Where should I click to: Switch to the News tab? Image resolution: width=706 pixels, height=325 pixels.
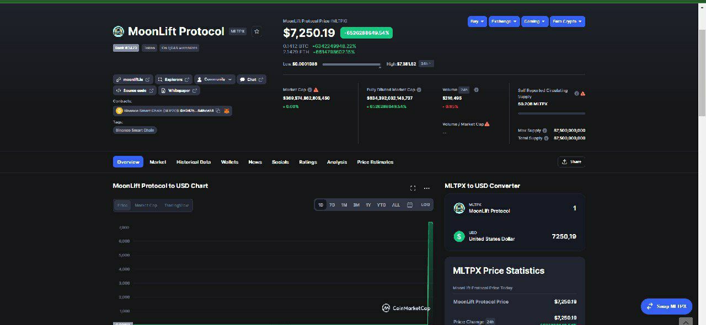[255, 162]
